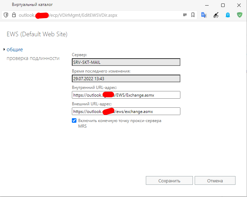This screenshot has height=197, width=247.
Task: Click the green shield checkmark extension
Action: tap(240, 15)
